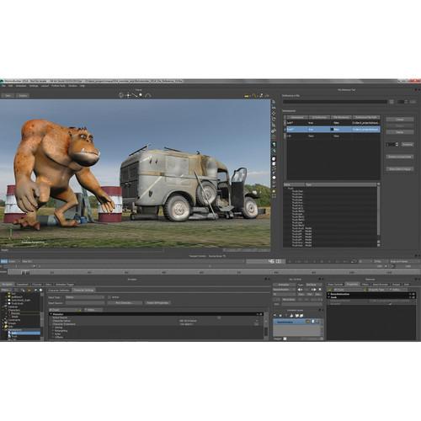421x421 pixels.
Task: Click filter icon beside Filters dropdown in Navigator
Action: [x=16, y=290]
